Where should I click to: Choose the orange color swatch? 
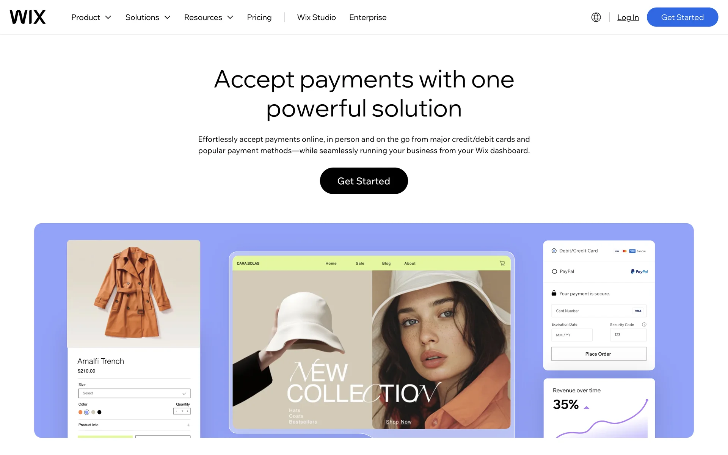tap(80, 412)
